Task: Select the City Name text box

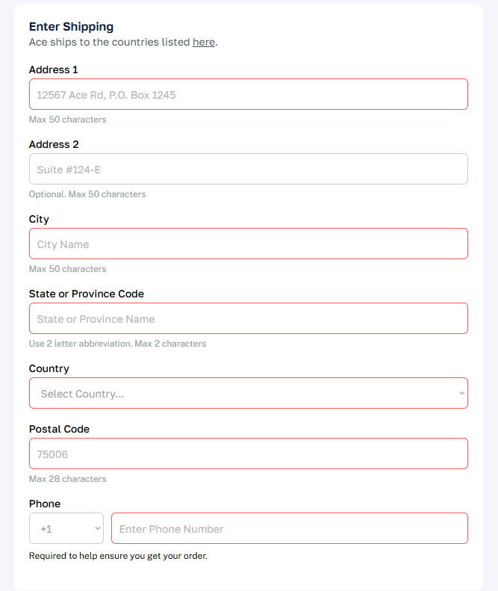Action: click(249, 244)
